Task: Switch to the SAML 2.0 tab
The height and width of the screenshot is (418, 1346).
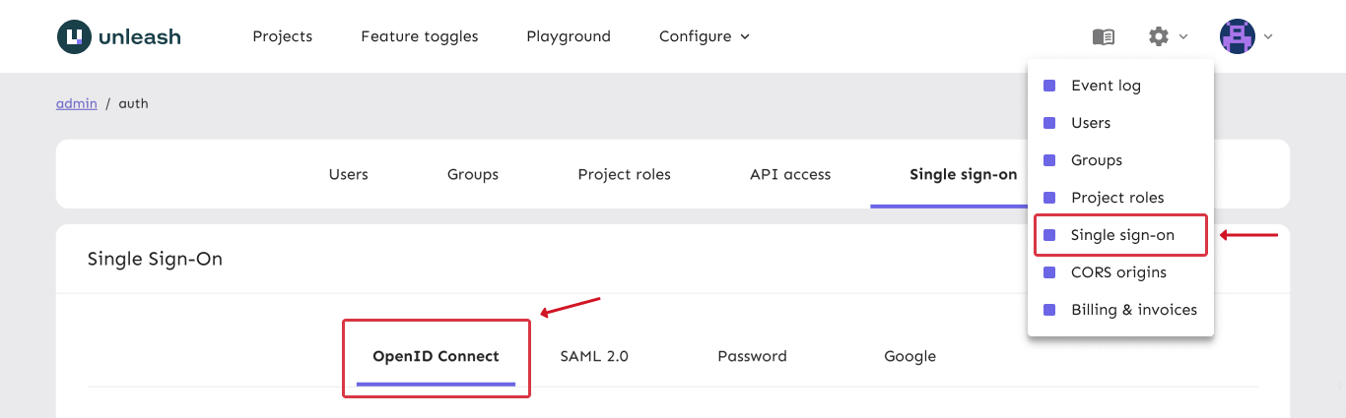Action: point(594,356)
